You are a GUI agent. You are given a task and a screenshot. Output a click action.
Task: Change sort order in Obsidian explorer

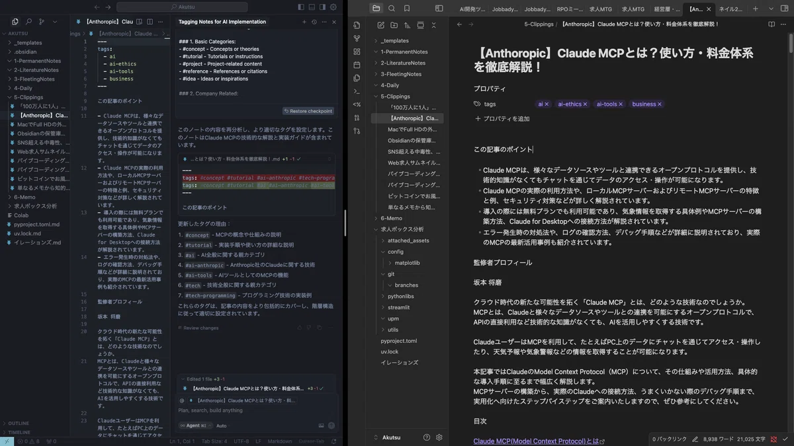pyautogui.click(x=408, y=25)
